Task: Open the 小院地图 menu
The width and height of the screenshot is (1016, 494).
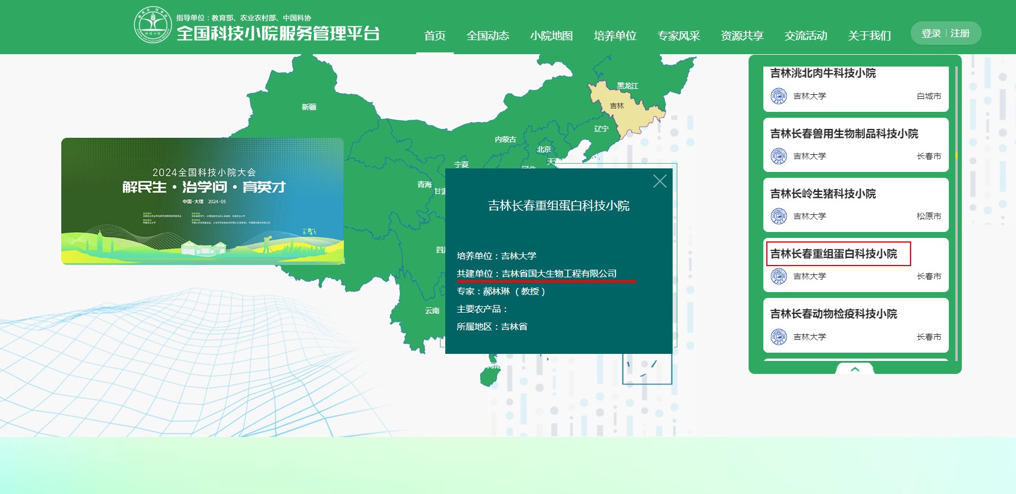Action: tap(551, 36)
